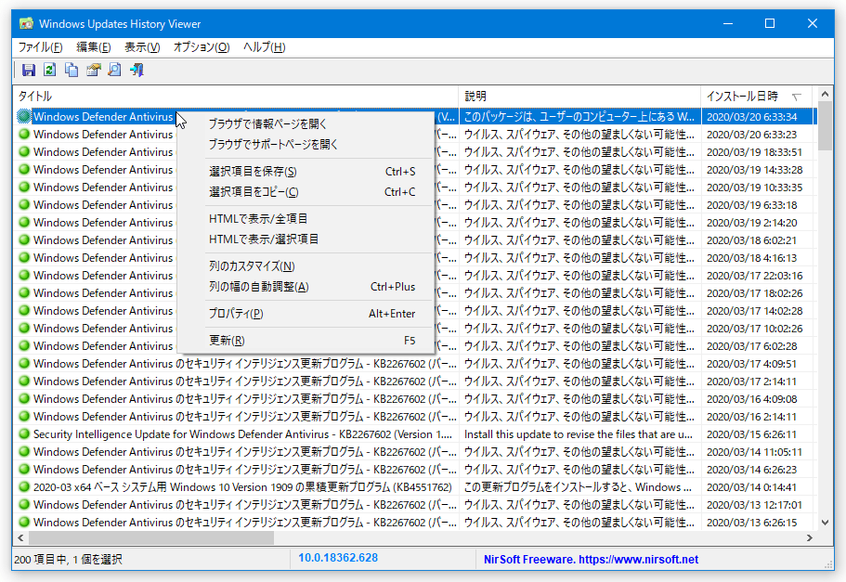Click the Save selected items floppy icon
The image size is (846, 582).
coord(28,70)
